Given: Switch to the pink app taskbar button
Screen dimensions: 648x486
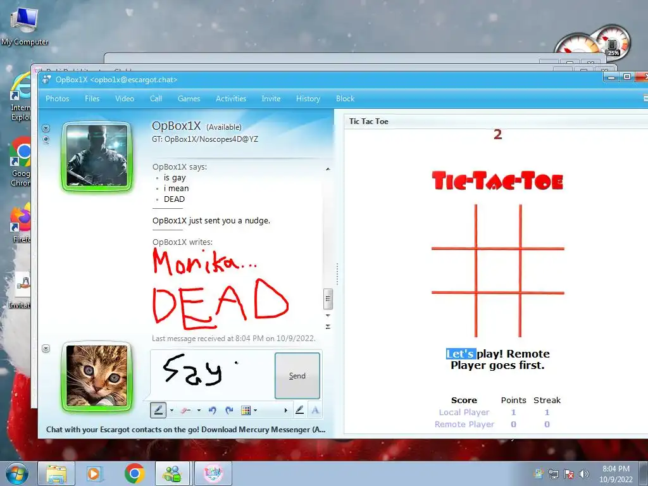Looking at the screenshot, I should (x=214, y=473).
